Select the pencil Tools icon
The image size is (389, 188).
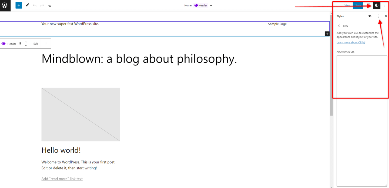point(27,5)
